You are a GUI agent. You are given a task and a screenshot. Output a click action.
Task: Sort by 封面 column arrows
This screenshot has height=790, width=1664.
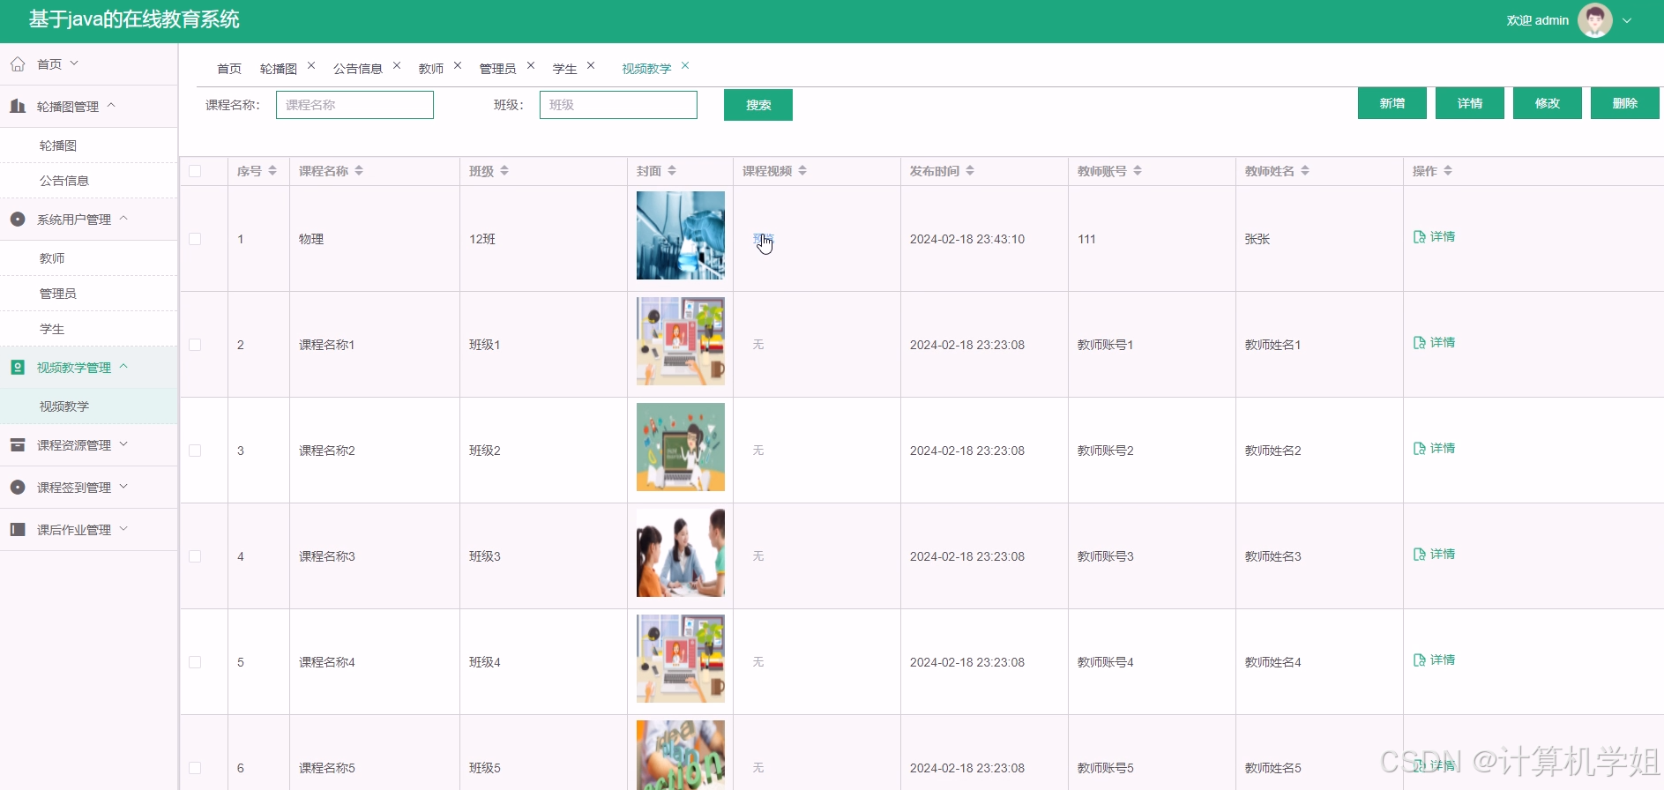tap(672, 171)
